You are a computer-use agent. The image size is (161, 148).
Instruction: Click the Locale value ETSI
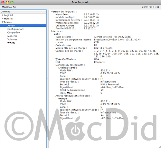[x=96, y=42]
